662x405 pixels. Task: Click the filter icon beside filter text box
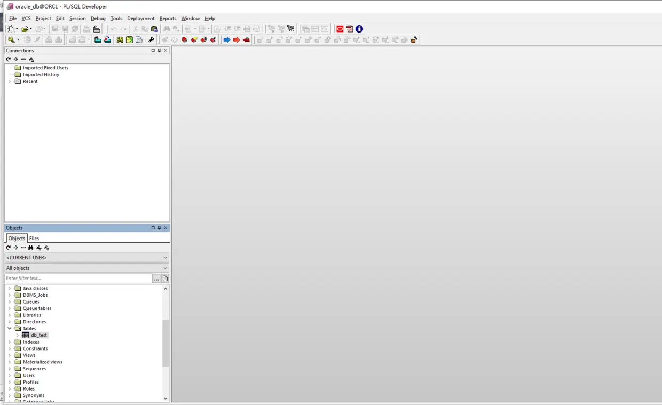(165, 279)
